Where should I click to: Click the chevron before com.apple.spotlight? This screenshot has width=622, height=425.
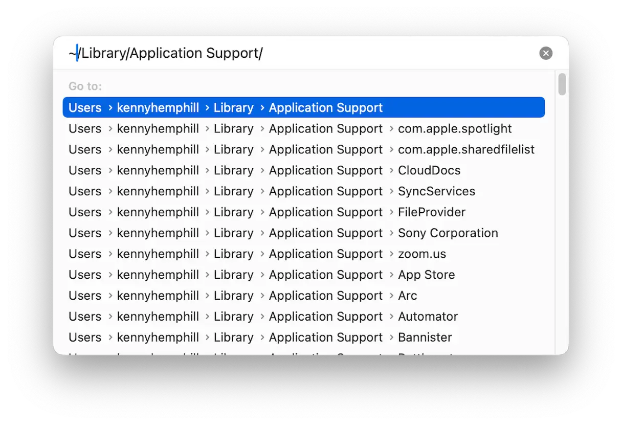(x=391, y=129)
